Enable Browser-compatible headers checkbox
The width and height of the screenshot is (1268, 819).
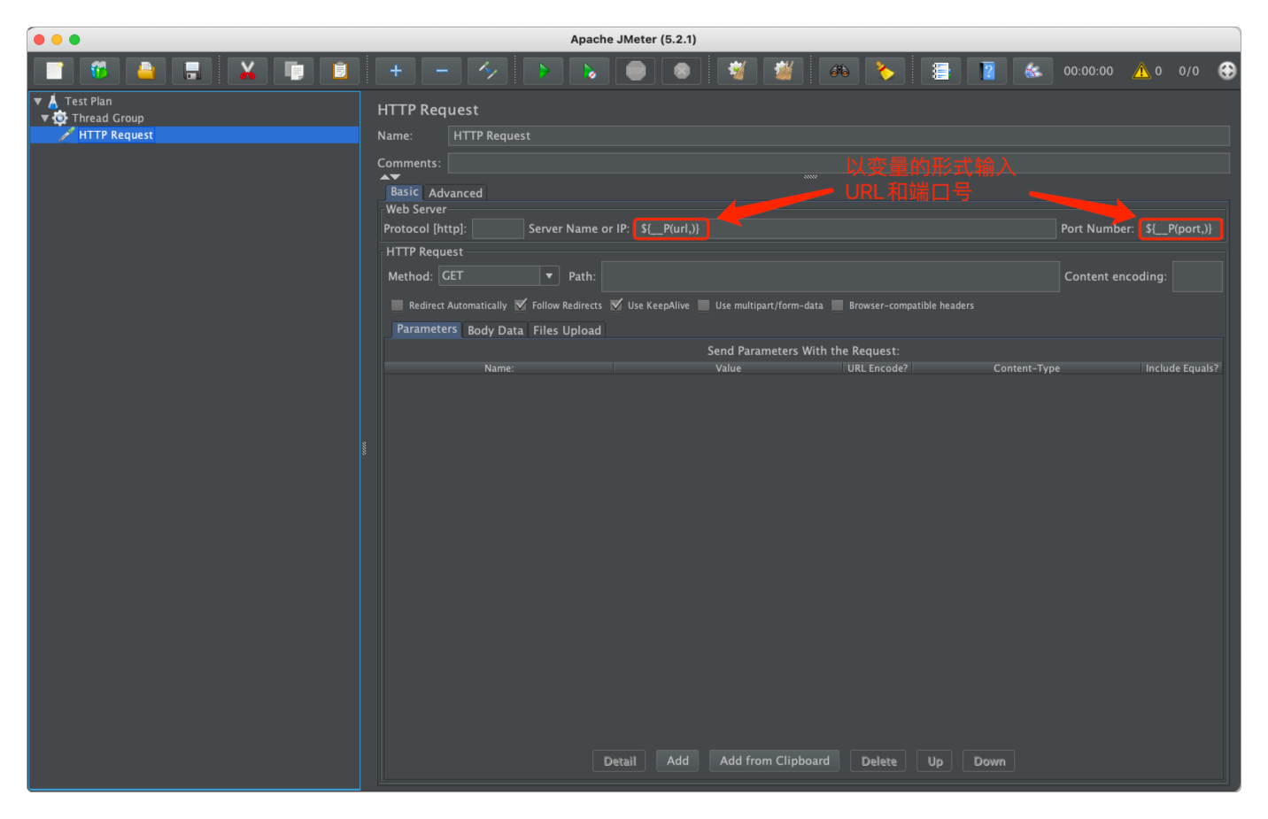tap(837, 305)
